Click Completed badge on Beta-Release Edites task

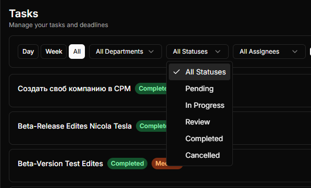pyautogui.click(x=152, y=126)
